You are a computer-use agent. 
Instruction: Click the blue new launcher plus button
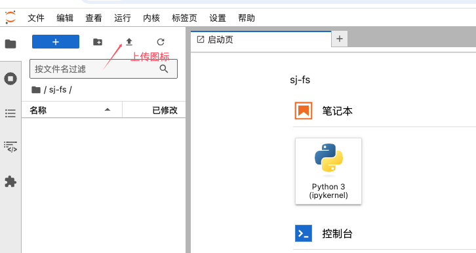(x=56, y=41)
